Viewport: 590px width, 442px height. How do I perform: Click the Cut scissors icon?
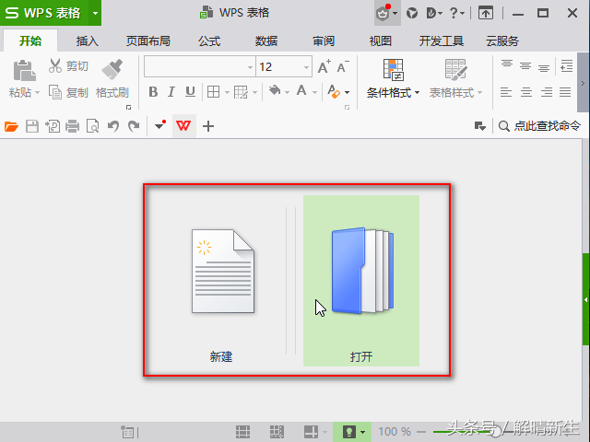click(55, 65)
